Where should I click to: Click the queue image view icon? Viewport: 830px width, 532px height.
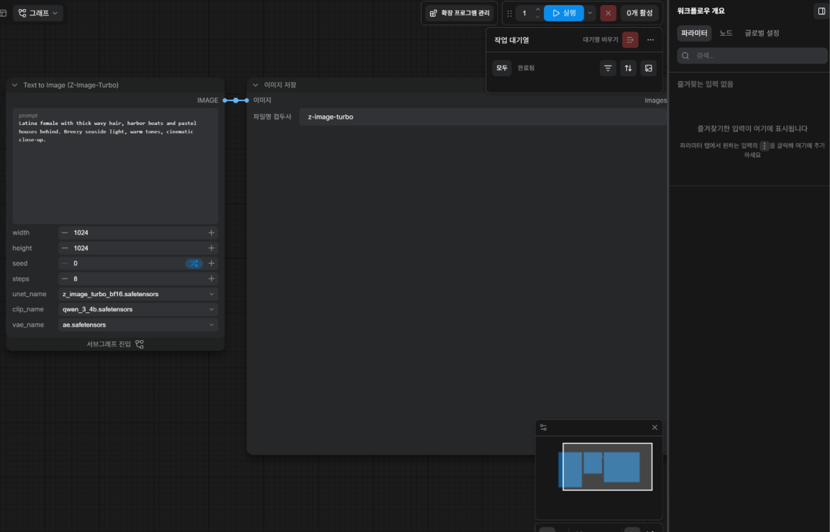pos(648,68)
